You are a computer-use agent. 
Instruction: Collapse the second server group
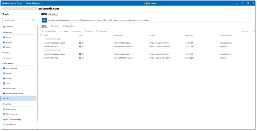[45, 50]
